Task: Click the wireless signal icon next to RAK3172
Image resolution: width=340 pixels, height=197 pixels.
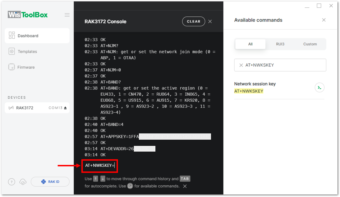Action: (x=11, y=108)
